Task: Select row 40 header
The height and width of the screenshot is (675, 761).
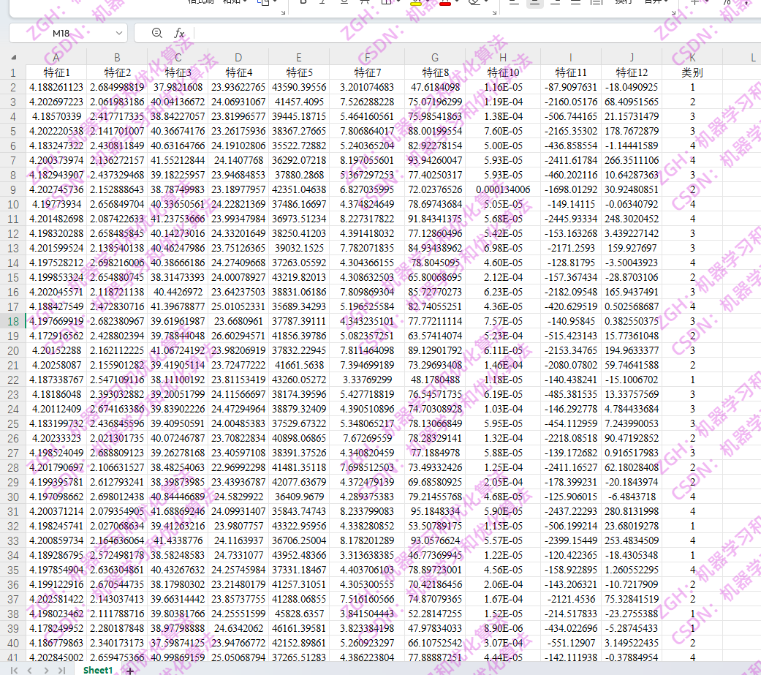Action: 13,644
